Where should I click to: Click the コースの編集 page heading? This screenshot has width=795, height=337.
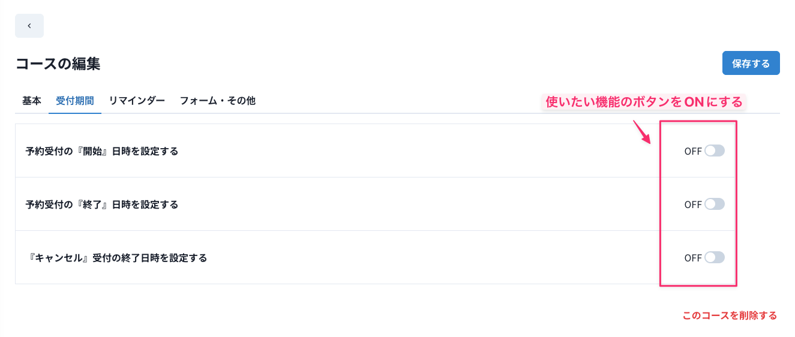pyautogui.click(x=58, y=64)
